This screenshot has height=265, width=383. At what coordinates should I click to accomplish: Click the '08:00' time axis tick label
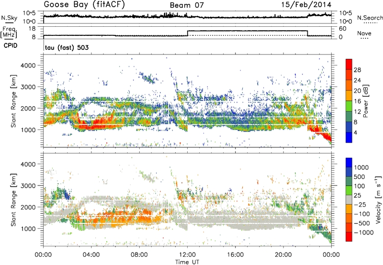139,255
